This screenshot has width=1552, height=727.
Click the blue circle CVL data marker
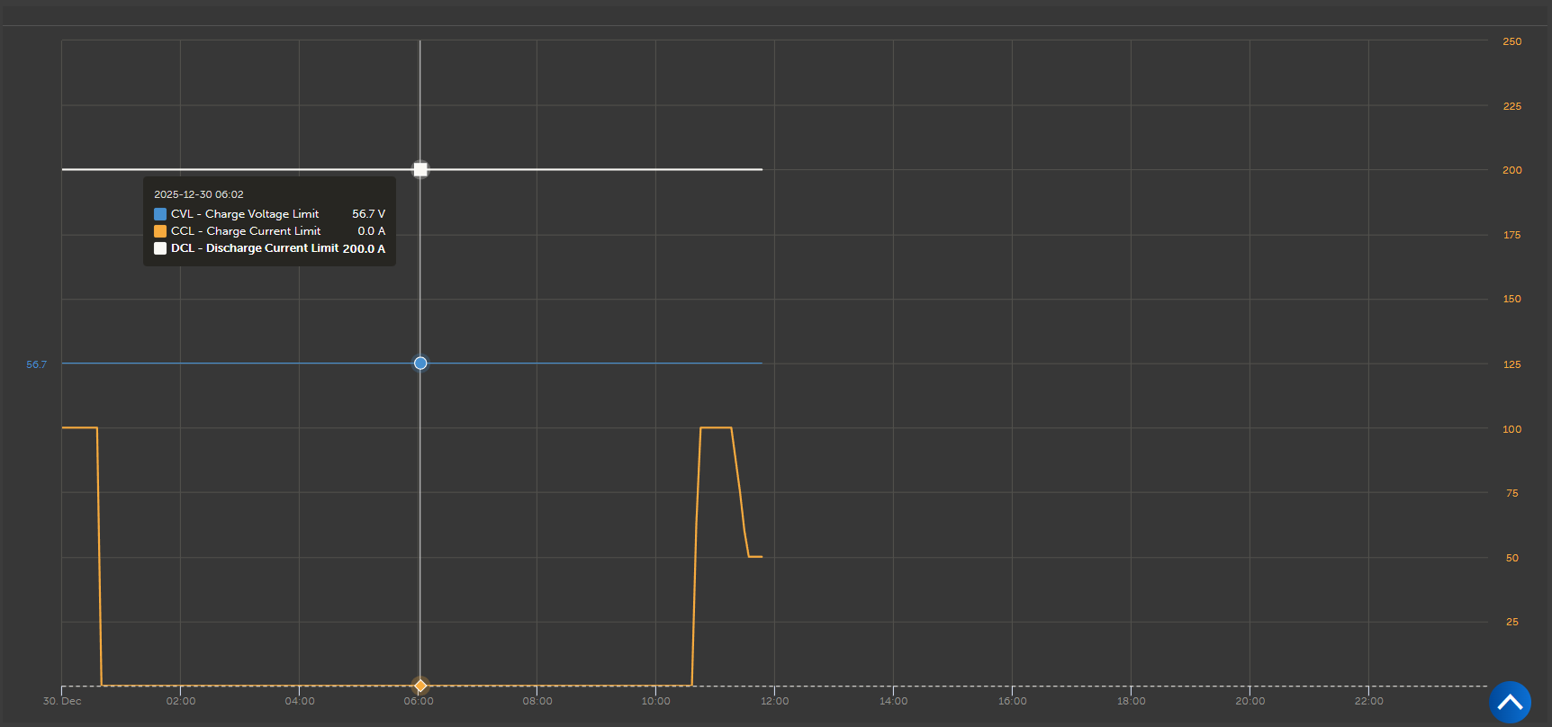[420, 363]
